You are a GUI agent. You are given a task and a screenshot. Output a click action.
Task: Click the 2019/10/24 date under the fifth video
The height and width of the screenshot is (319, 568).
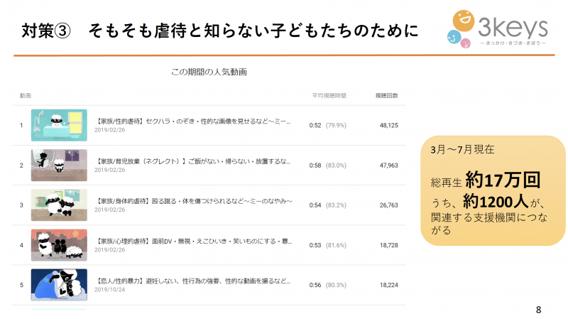tap(109, 288)
